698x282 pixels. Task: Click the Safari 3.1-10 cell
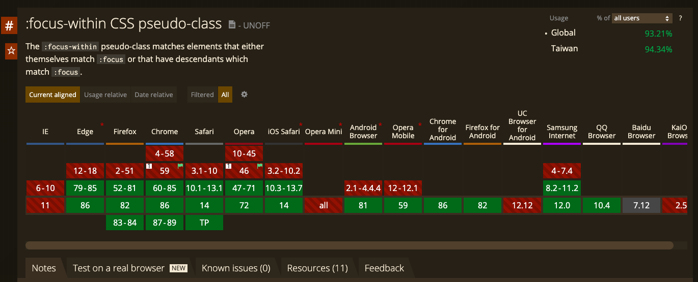(x=204, y=171)
